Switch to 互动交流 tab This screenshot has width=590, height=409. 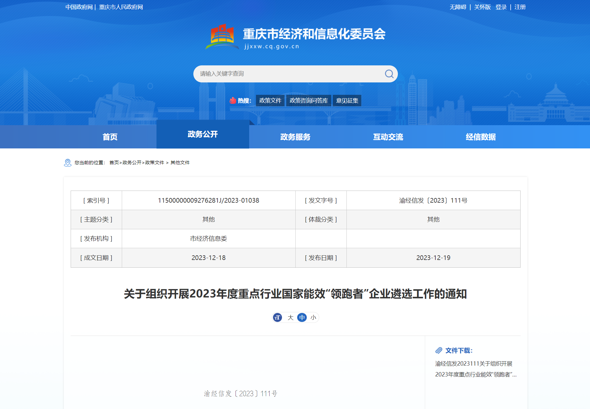pyautogui.click(x=388, y=137)
